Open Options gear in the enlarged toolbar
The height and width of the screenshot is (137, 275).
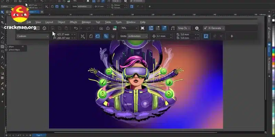[197, 28]
